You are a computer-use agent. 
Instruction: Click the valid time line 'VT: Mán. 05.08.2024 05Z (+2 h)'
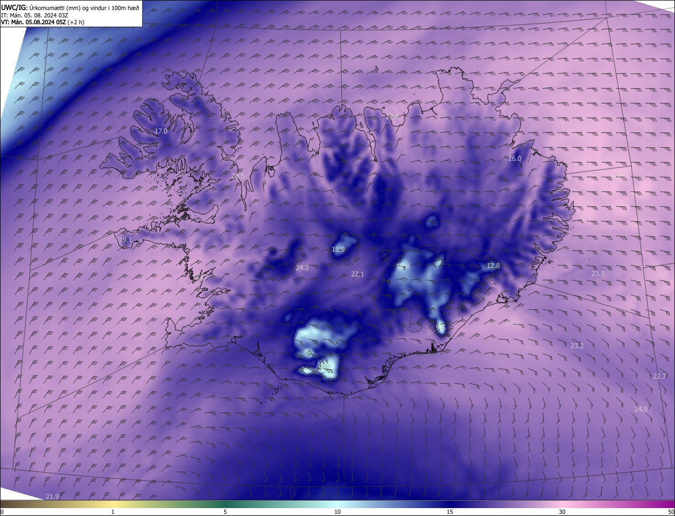point(42,22)
